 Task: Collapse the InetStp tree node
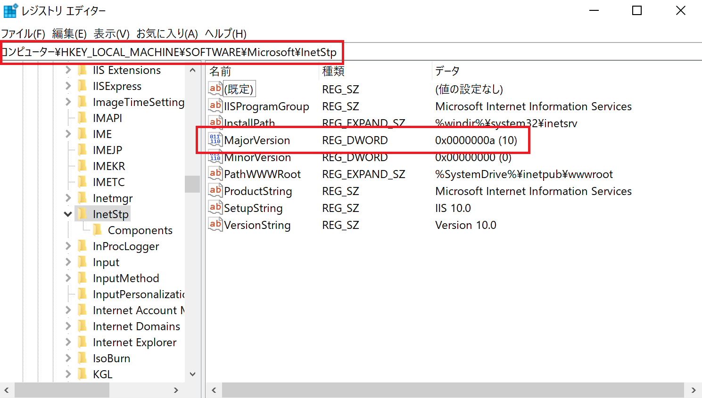68,214
